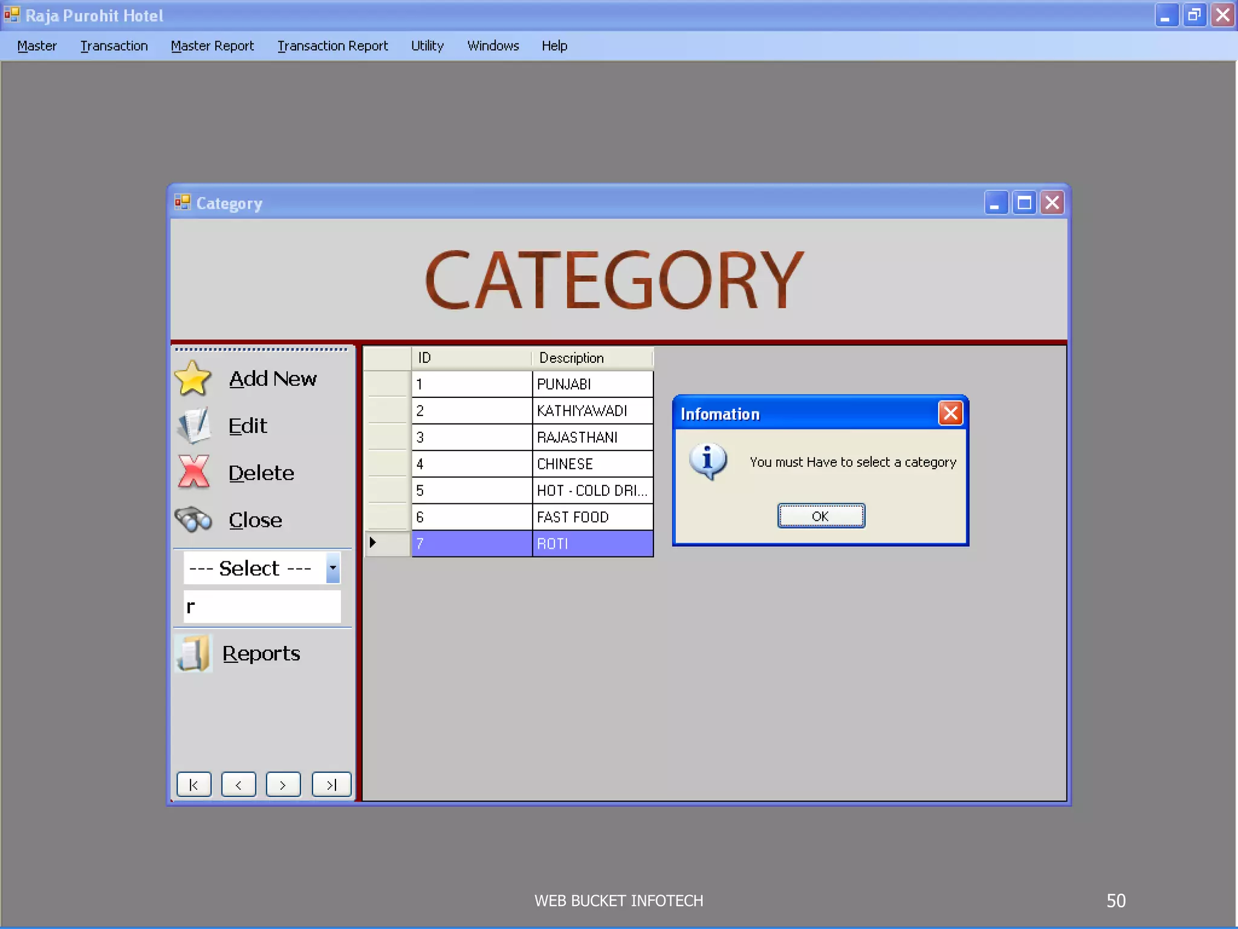Click ID cell 1 of PUNJABI row
1238x929 pixels.
point(472,384)
